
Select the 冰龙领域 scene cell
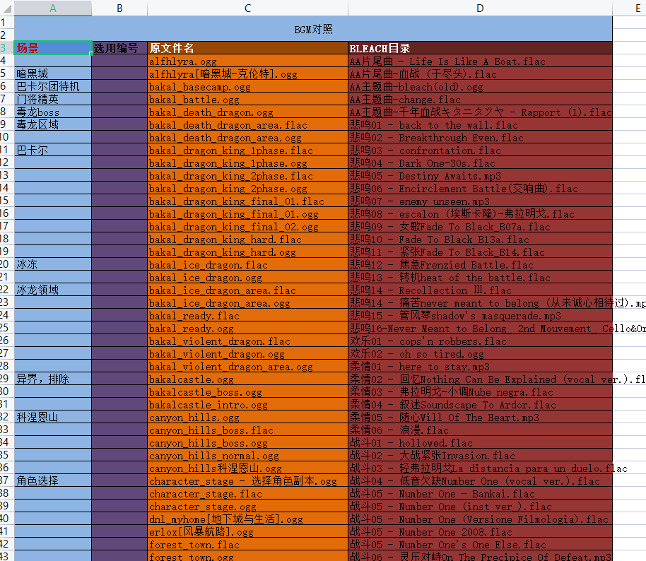pyautogui.click(x=53, y=290)
